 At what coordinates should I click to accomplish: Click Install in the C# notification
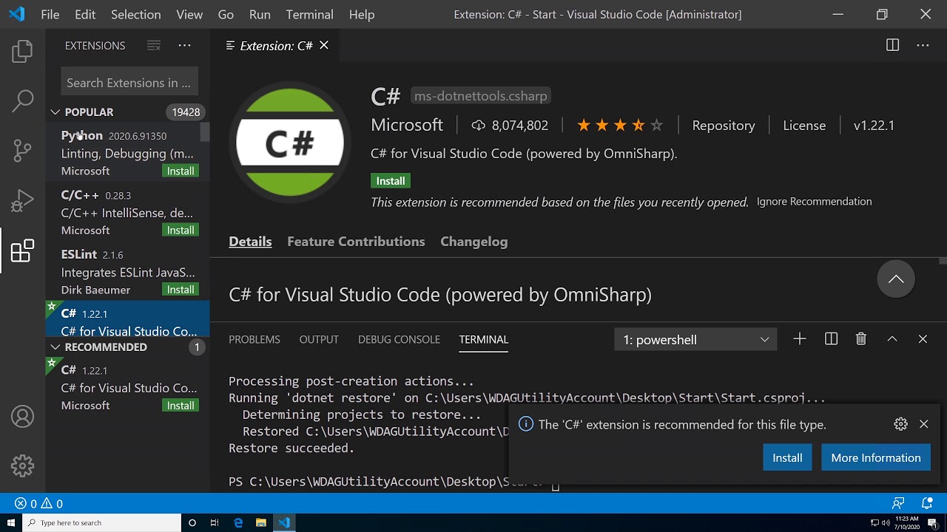(787, 458)
